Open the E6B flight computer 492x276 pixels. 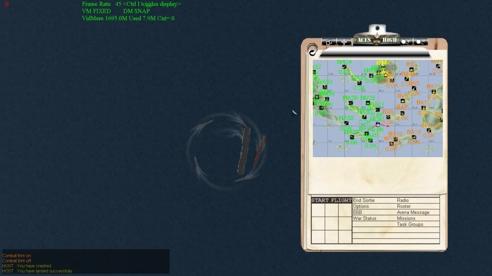[357, 212]
